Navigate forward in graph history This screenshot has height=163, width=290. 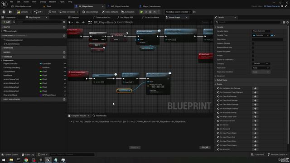(x=83, y=22)
